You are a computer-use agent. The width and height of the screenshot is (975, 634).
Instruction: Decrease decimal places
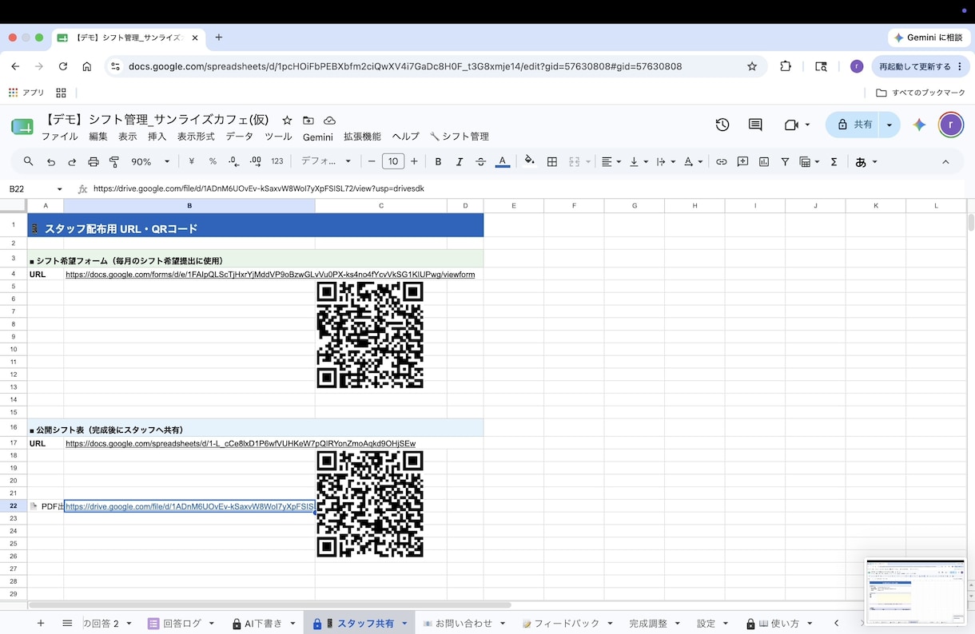[x=233, y=161]
